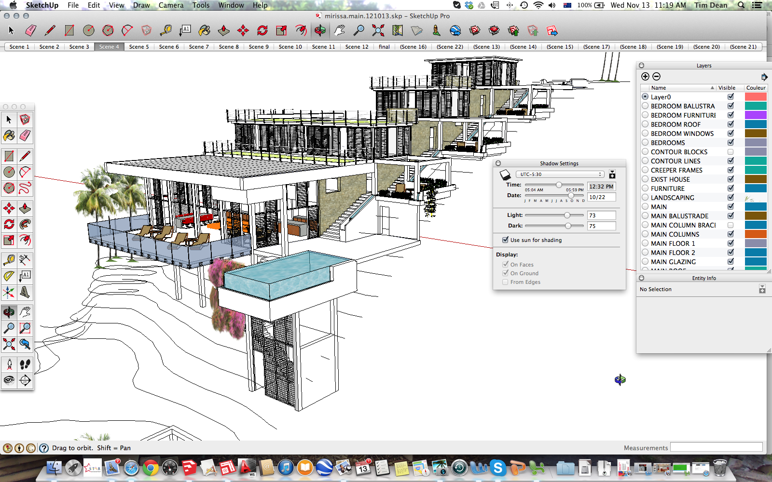The height and width of the screenshot is (482, 772).
Task: Open the Layers panel details arrow menu
Action: [x=764, y=77]
